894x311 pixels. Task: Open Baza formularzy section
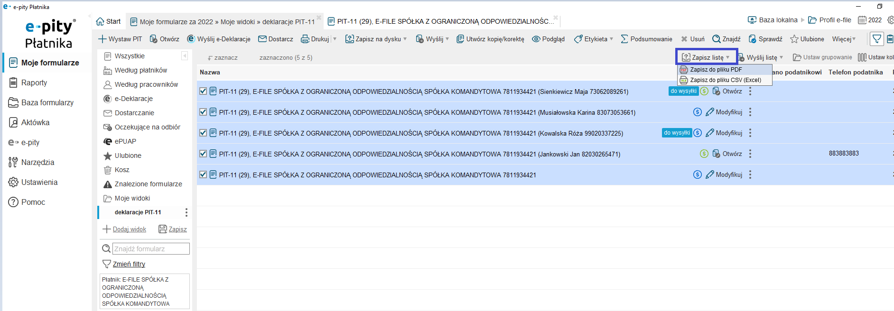[x=41, y=102]
